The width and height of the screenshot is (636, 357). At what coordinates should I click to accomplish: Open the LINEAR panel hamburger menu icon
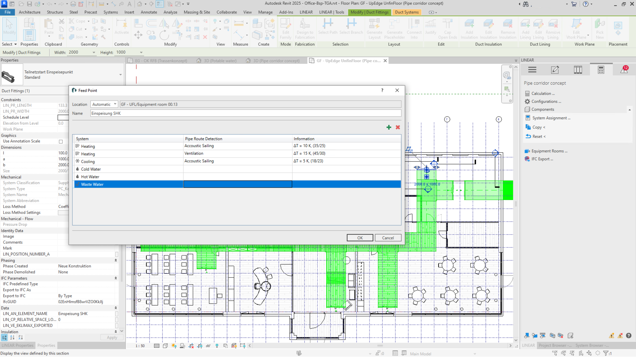pyautogui.click(x=532, y=70)
